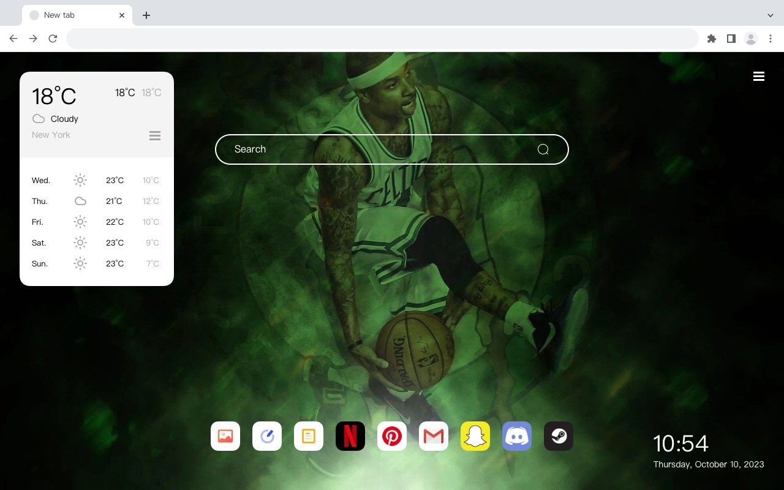Open the yellow notes shortcut icon
This screenshot has width=784, height=490.
309,436
